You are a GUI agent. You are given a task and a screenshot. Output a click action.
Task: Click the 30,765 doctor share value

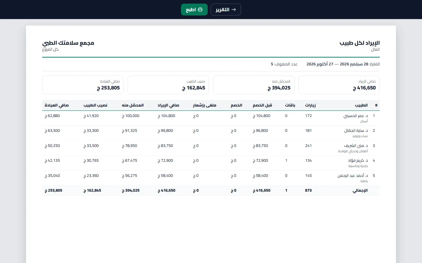pos(91,160)
